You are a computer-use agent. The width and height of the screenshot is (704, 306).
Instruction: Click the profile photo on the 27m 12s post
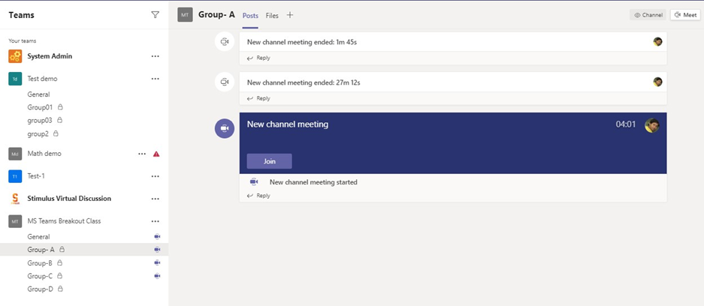click(657, 82)
